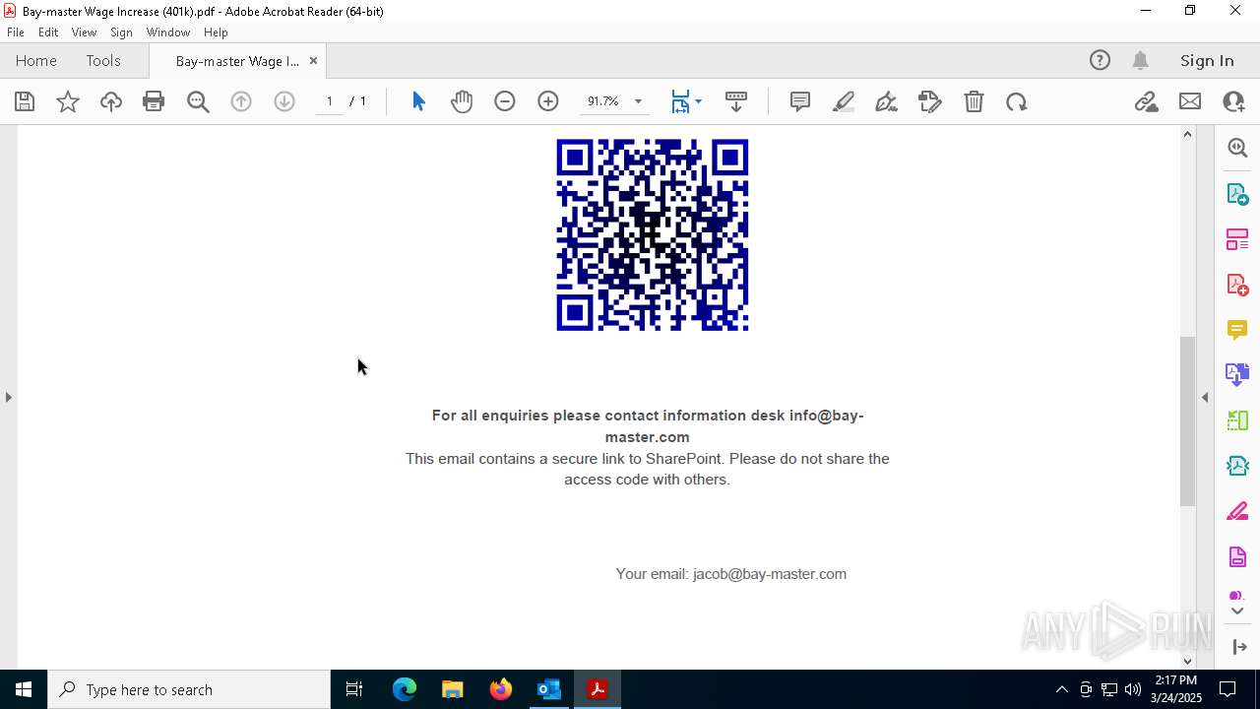Viewport: 1260px width, 709px height.
Task: Open the zoom percentage dropdown
Action: coord(638,101)
